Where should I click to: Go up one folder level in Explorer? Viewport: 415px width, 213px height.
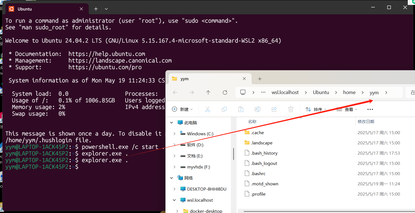point(208,92)
